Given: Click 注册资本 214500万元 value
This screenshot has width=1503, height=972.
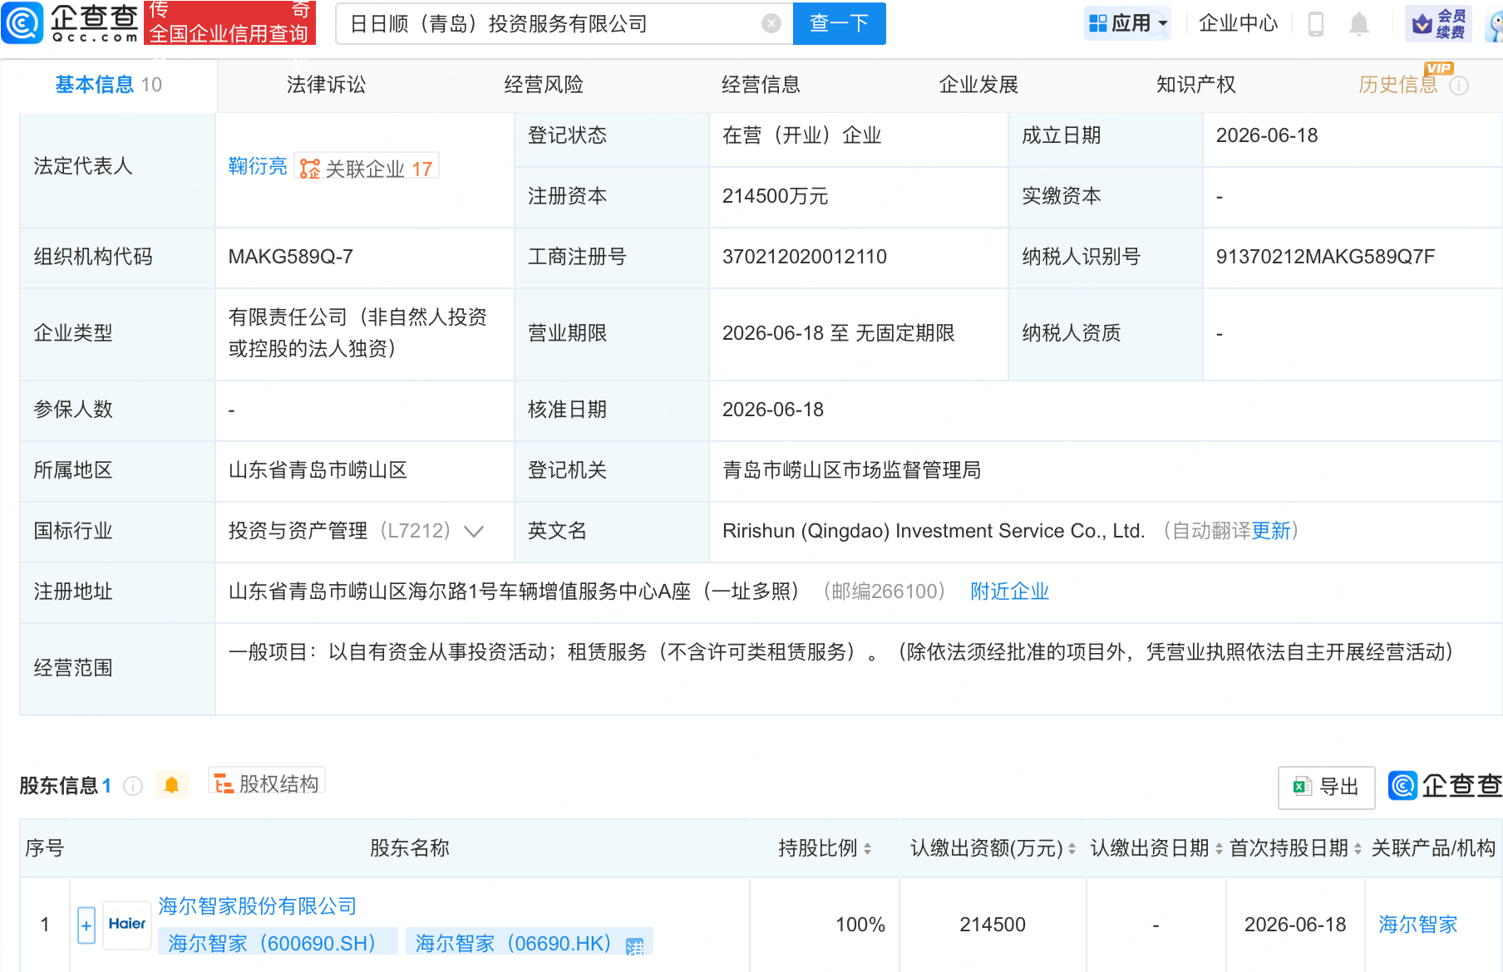Looking at the screenshot, I should 775,196.
